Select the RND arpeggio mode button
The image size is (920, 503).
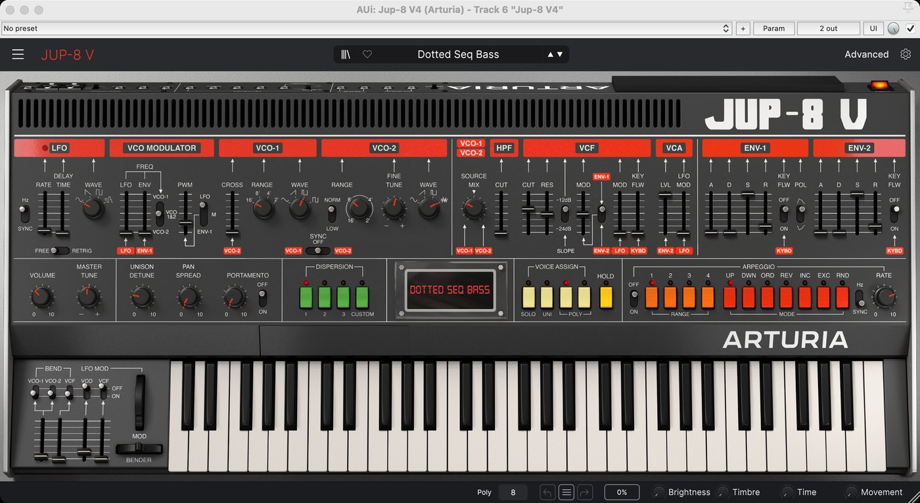coord(842,297)
